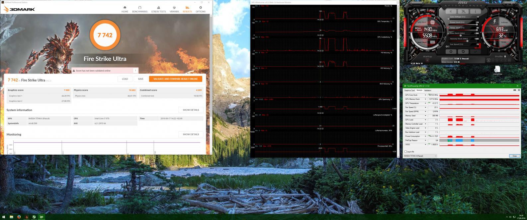This screenshot has height=220, width=527.
Task: Open Fan Speed (%) sensor dropdown
Action: [425, 107]
